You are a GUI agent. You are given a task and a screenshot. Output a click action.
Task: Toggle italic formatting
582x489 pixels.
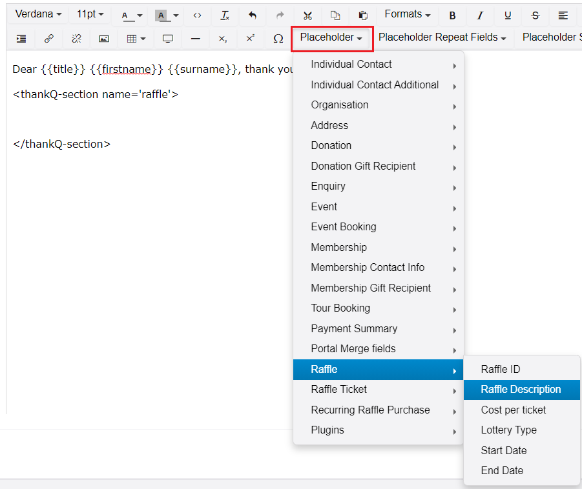[480, 15]
